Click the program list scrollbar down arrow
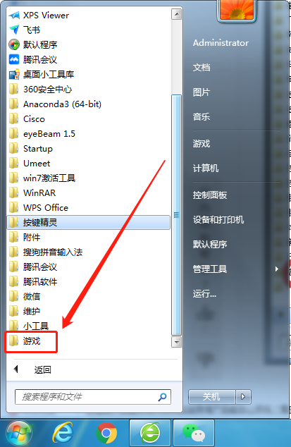 tap(177, 341)
